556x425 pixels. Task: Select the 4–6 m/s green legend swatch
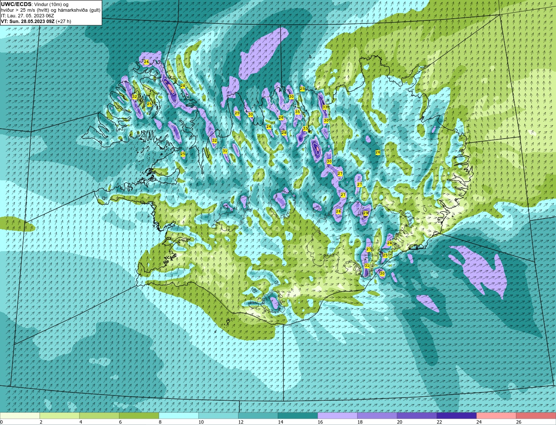tap(99, 415)
